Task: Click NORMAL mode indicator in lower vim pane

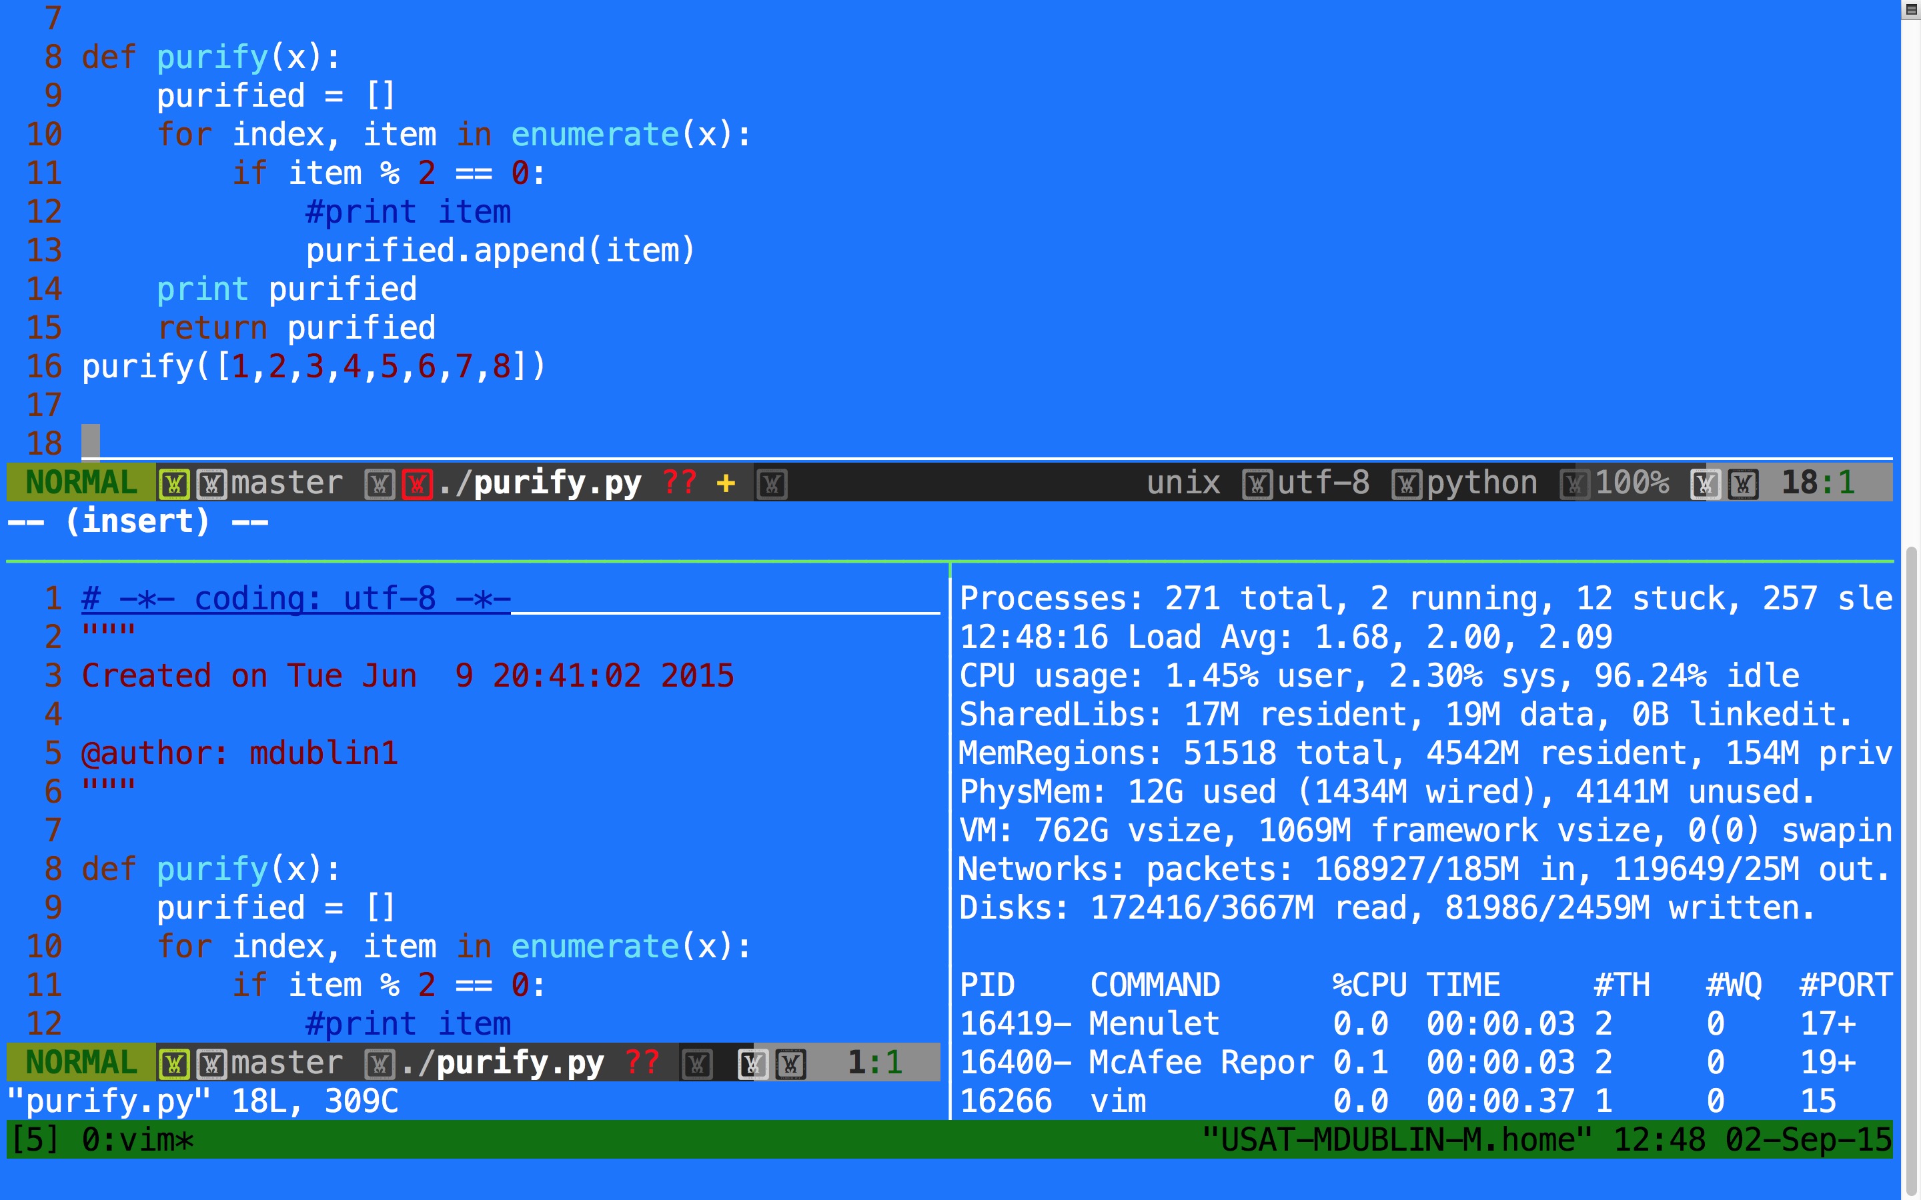Action: 81,1063
